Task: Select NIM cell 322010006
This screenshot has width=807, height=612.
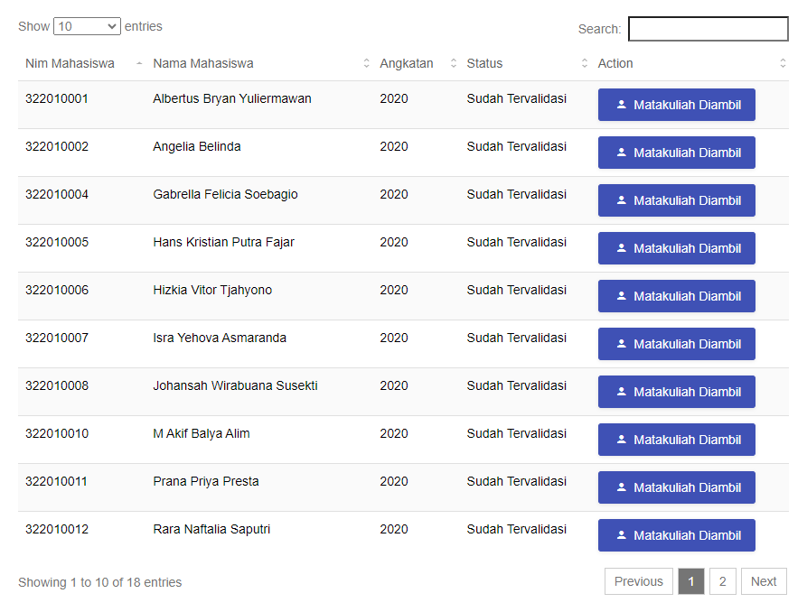Action: pyautogui.click(x=57, y=290)
